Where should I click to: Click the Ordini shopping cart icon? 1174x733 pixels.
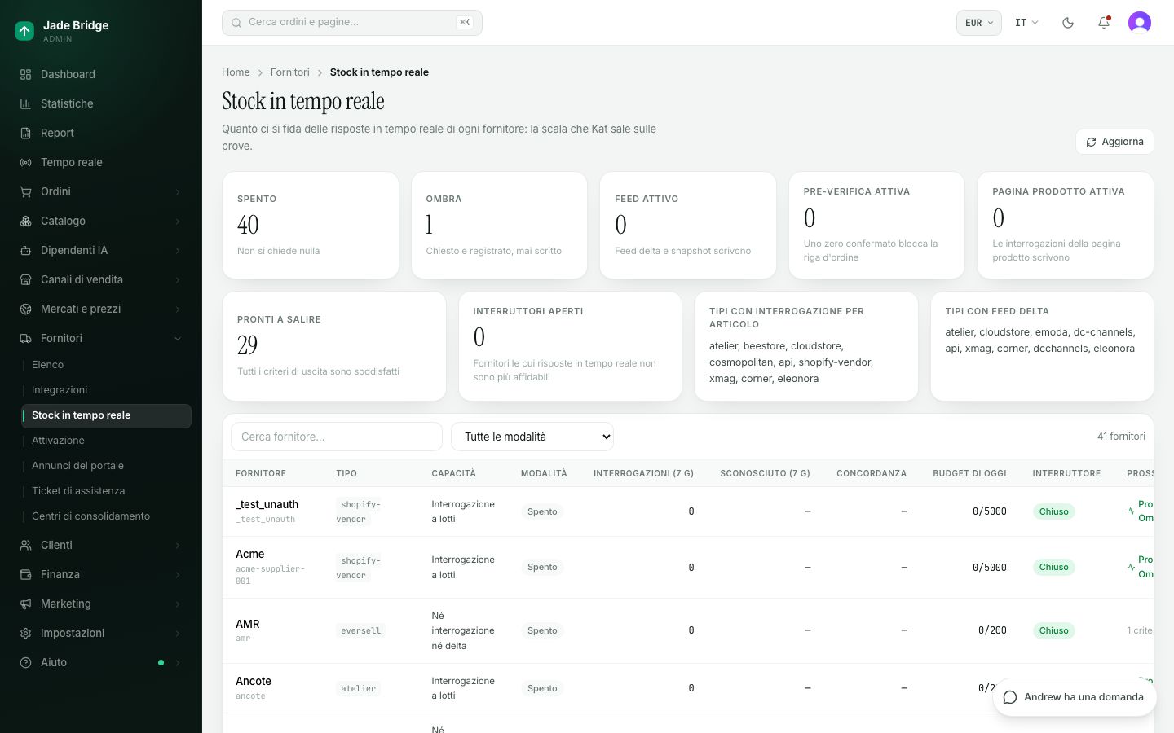[25, 191]
